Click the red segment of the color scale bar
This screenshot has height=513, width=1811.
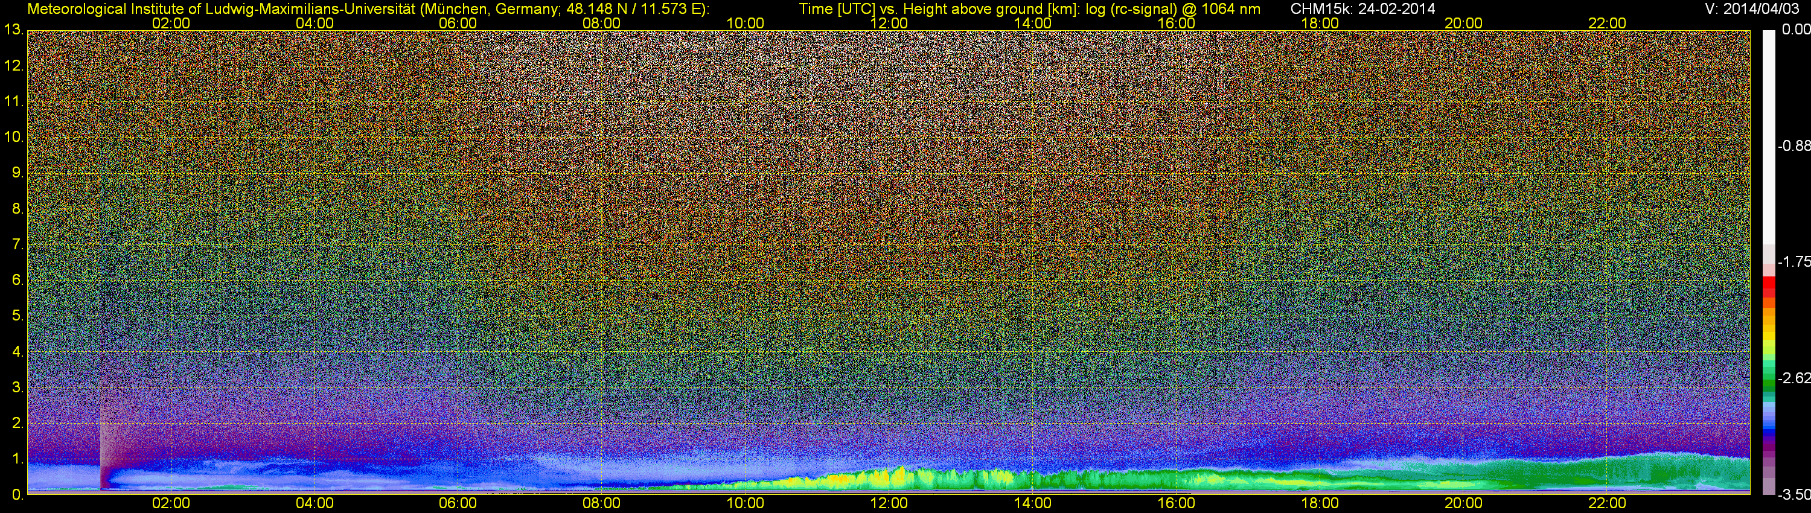click(1769, 287)
